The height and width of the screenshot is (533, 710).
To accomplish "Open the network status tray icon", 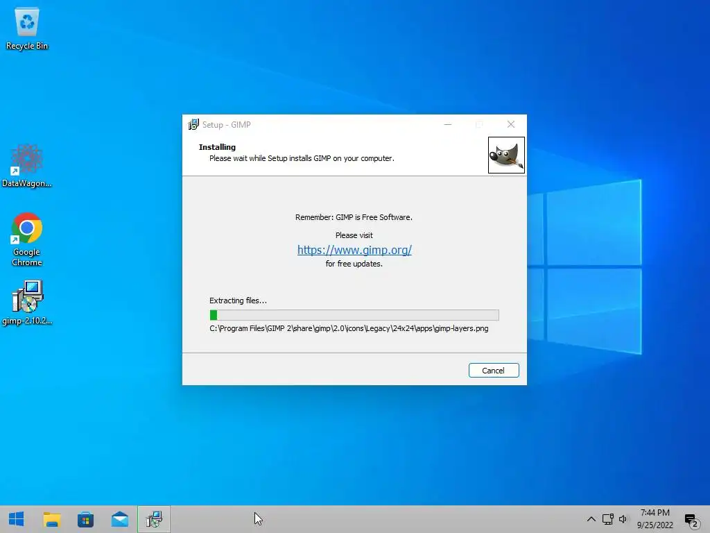I will (607, 519).
